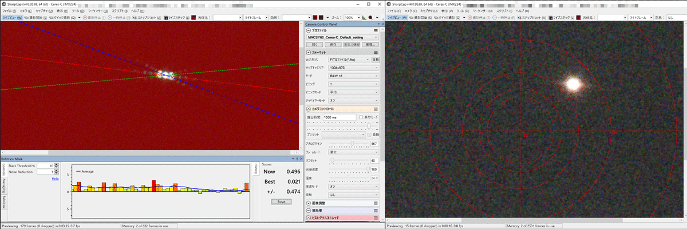This screenshot has width=687, height=229.
Task: Click the red focus tool icon left of 天体名, left window
Action: 194,18
